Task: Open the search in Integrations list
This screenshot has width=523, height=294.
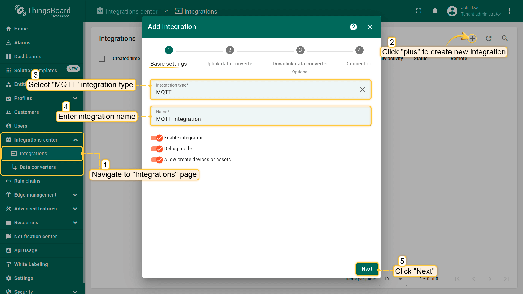Action: coord(505,38)
